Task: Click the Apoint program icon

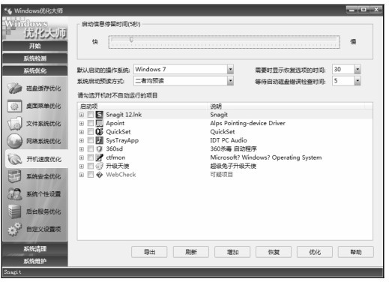Action: (x=100, y=123)
